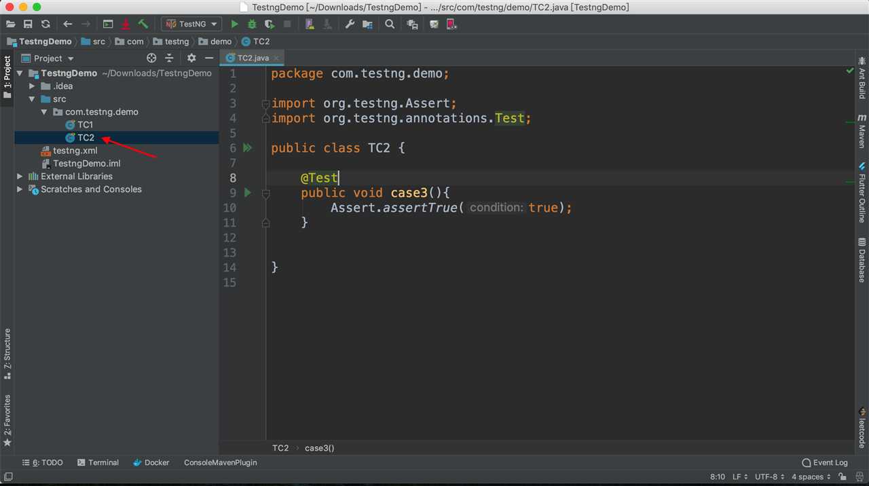Run case3 test from gutter arrow
This screenshot has width=869, height=486.
(247, 192)
